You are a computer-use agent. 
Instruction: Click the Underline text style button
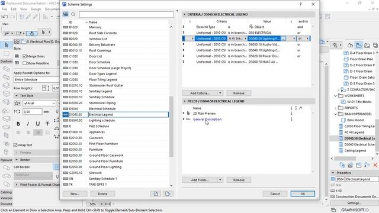[38, 124]
